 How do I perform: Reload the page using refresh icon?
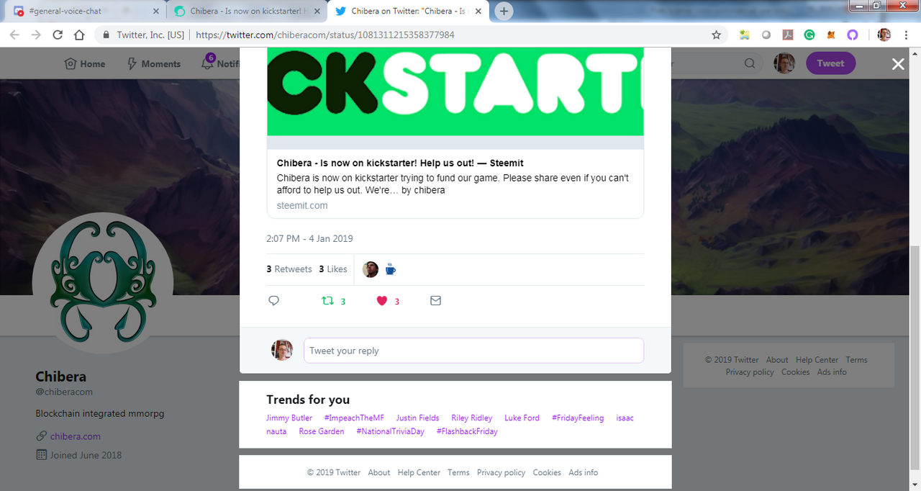[x=58, y=35]
